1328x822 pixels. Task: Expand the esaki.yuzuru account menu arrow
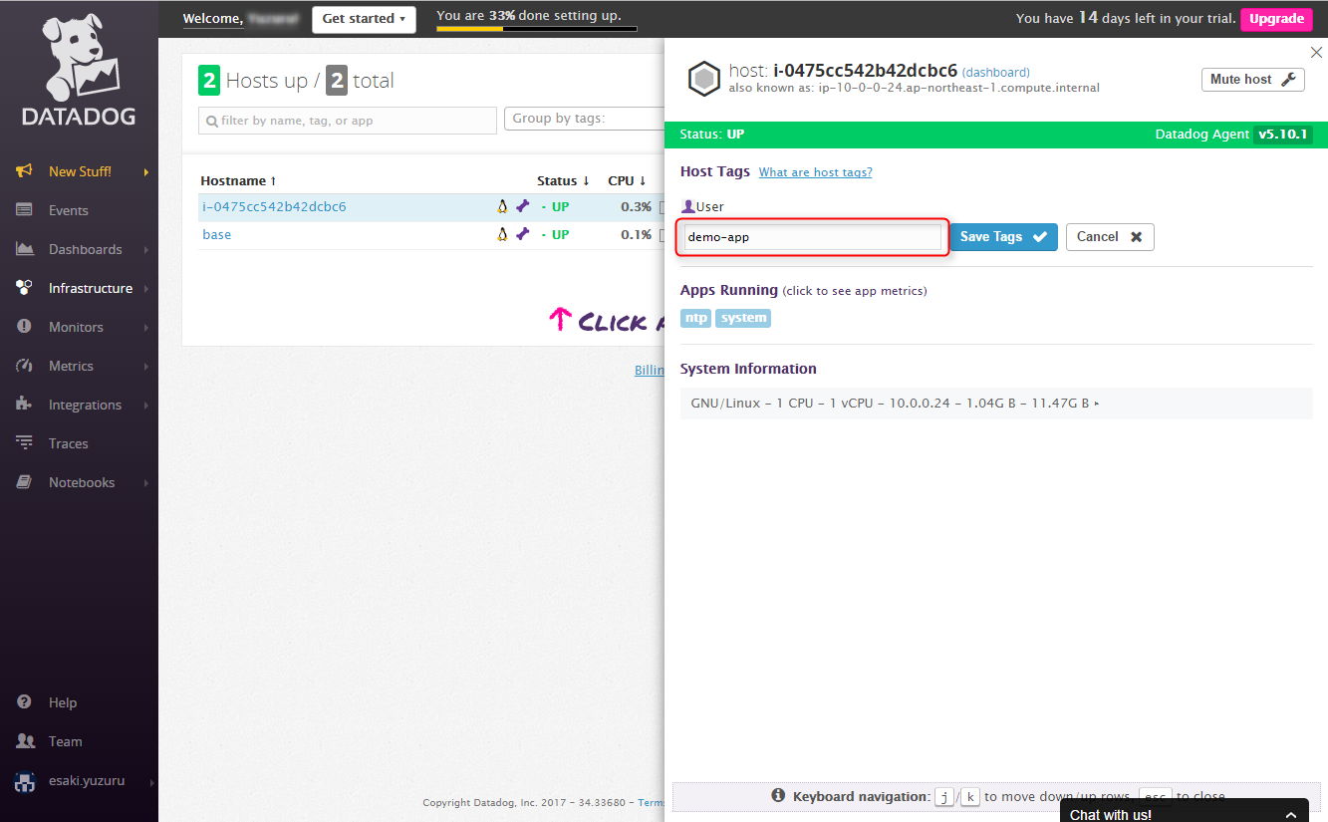pyautogui.click(x=151, y=782)
